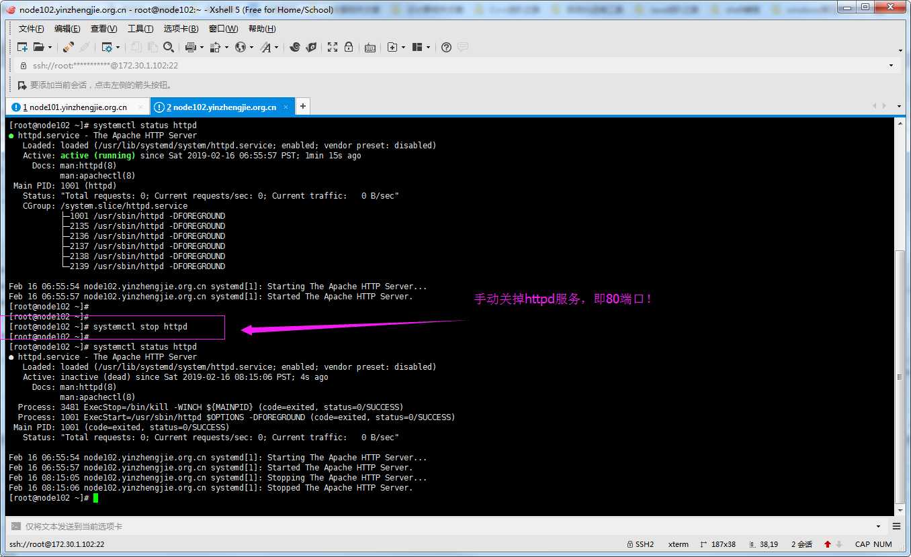Click the compose bar icon at left
Viewport: 911px width, 557px height.
click(x=15, y=526)
